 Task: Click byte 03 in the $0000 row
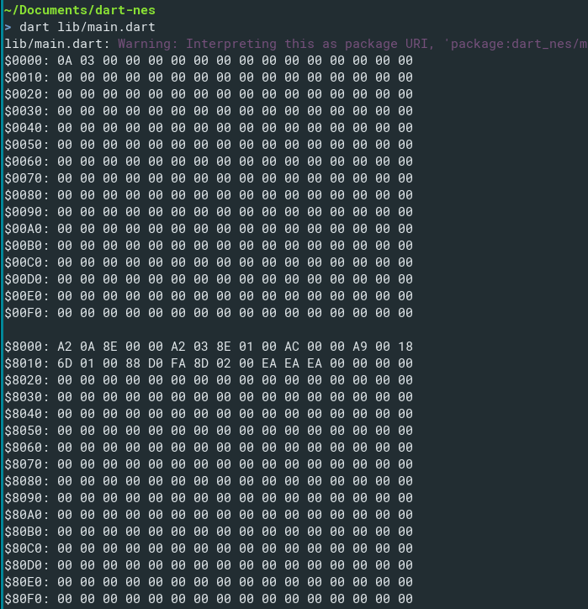pyautogui.click(x=87, y=61)
